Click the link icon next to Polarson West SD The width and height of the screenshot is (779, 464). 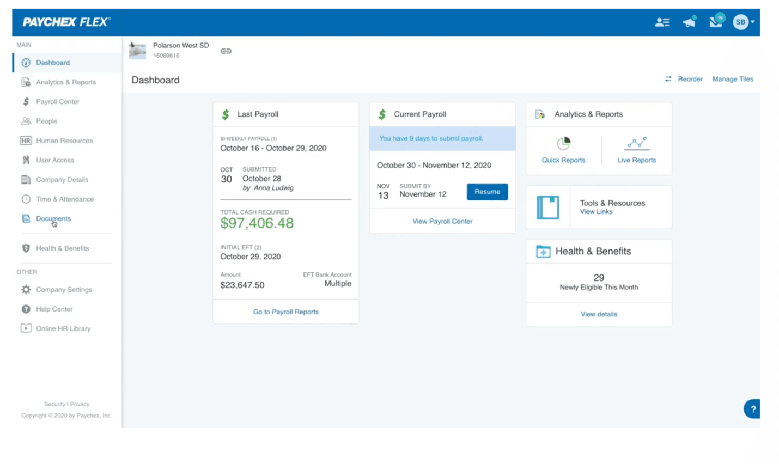tap(226, 51)
